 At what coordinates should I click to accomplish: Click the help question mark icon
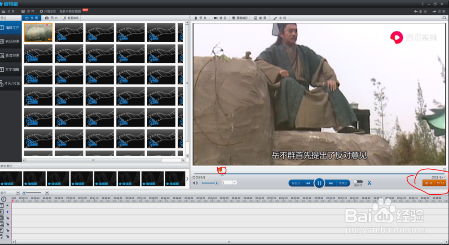[423, 4]
